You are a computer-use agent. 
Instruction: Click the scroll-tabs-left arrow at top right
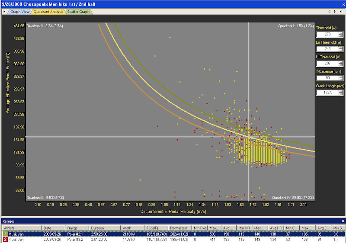click(330, 12)
